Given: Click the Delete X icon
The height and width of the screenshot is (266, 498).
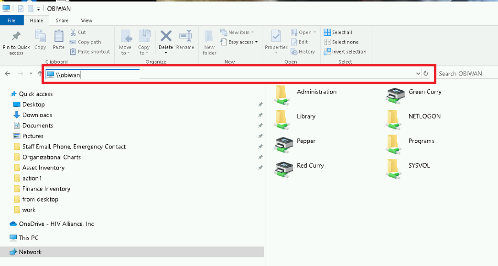Looking at the screenshot, I should pos(166,36).
